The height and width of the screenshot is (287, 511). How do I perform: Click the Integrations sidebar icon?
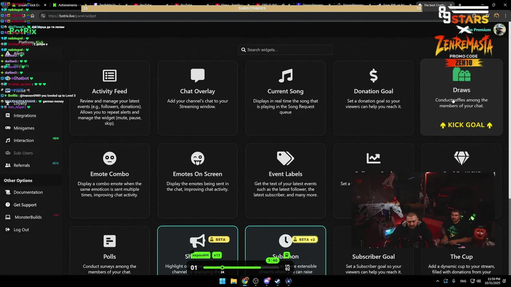point(8,116)
